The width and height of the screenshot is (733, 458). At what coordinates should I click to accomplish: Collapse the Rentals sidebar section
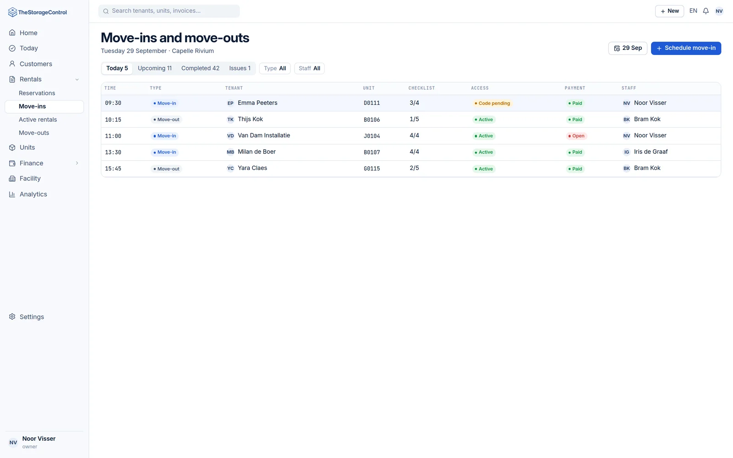77,79
